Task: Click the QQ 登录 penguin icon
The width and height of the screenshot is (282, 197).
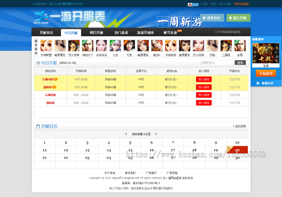Action: [x=193, y=5]
